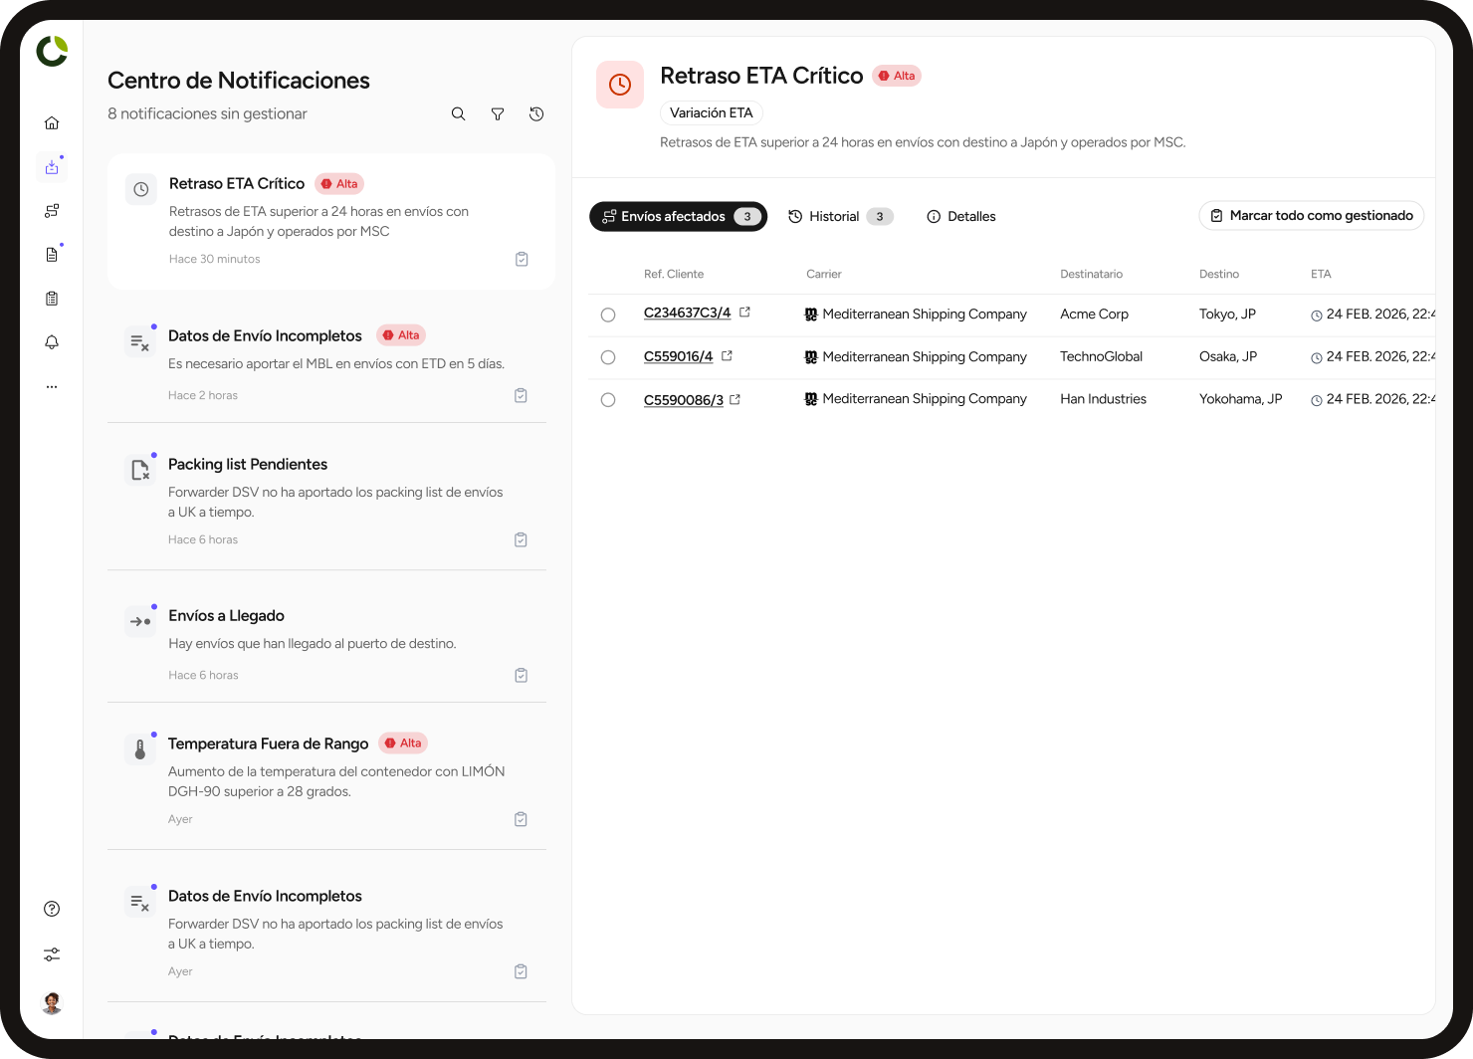Click the history icon beside the filter
1473x1059 pixels.
pyautogui.click(x=536, y=113)
